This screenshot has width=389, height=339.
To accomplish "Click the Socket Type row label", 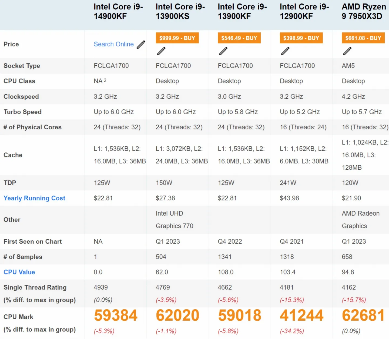I will coord(22,66).
